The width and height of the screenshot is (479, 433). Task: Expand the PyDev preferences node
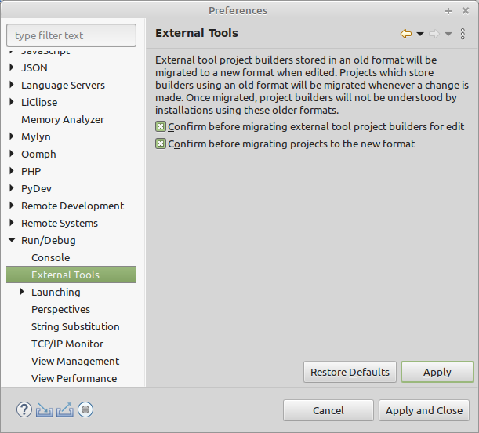tap(12, 188)
